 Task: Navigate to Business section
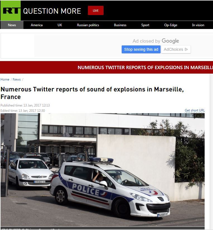pos(120,25)
